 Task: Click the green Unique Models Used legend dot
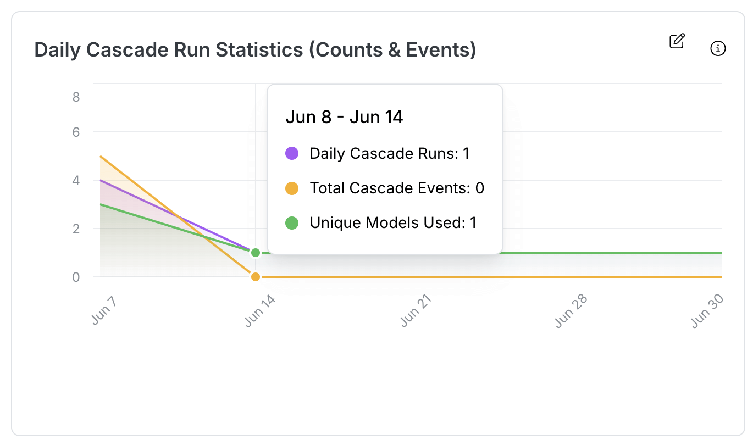pyautogui.click(x=291, y=222)
